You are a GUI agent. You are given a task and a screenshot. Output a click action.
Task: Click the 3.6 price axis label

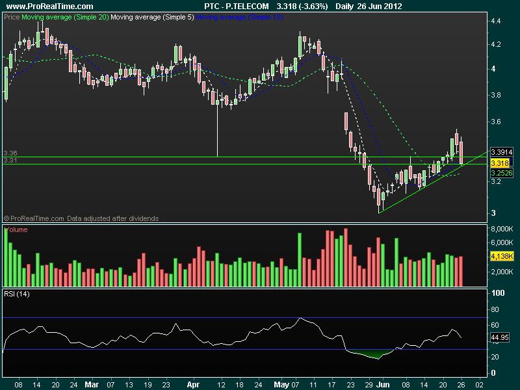coord(496,122)
